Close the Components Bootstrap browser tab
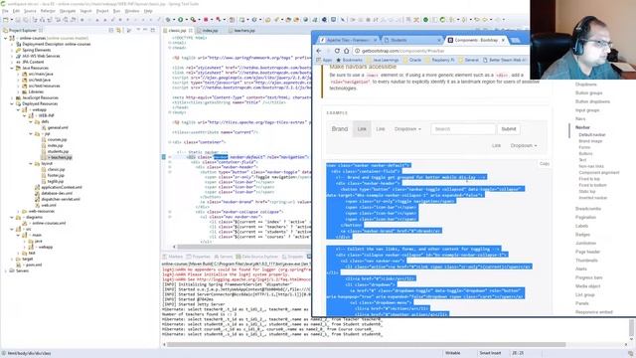Screen dimensions: 636x358 [x=503, y=40]
